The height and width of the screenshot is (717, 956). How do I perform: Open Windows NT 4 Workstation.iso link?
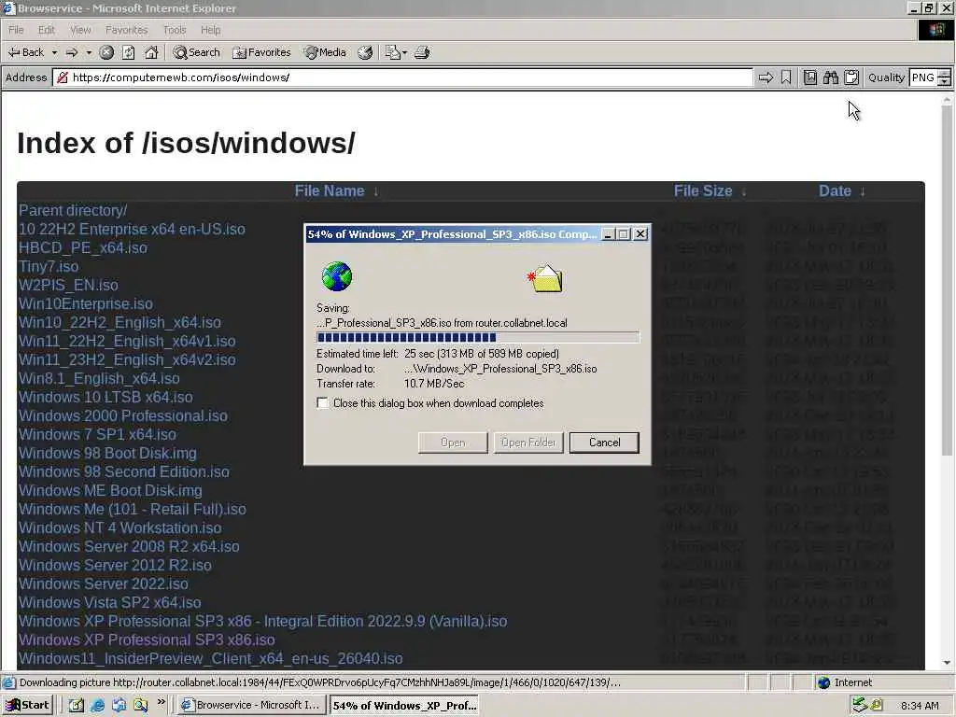[120, 528]
